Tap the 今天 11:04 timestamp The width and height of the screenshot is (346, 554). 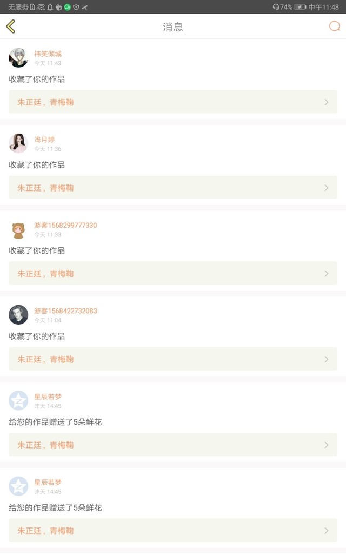48,320
